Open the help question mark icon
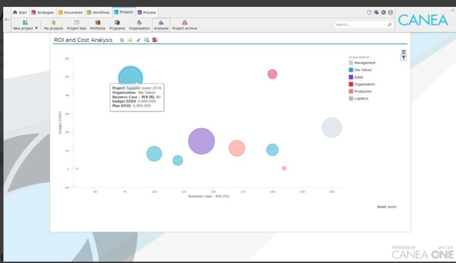This screenshot has width=456, height=263. pos(369,12)
